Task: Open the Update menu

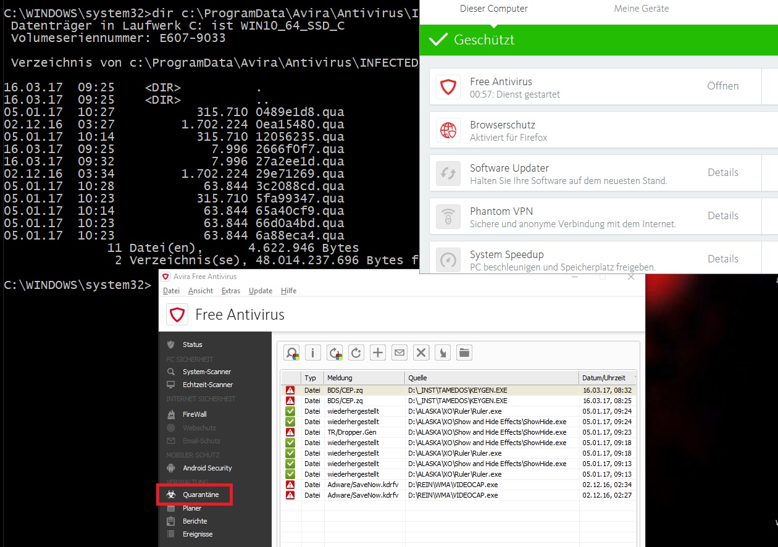Action: pos(259,290)
